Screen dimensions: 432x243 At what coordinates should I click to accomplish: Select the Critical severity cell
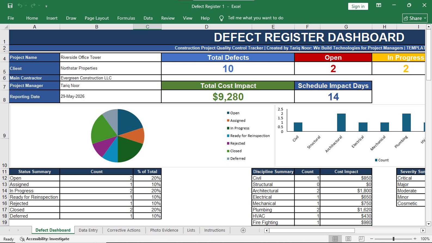[x=411, y=178]
